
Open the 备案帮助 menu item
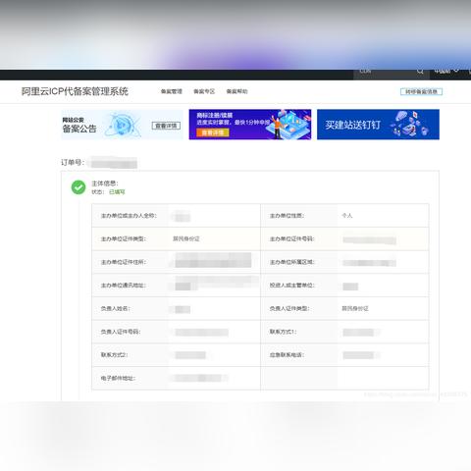coord(236,91)
